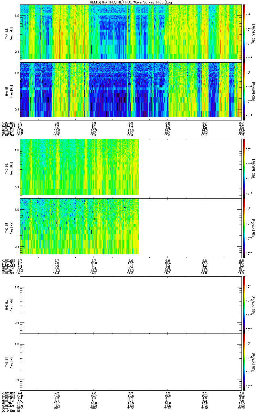Image resolution: width=258 pixels, height=413 pixels.
Task: Click the '2000' time tick label
Action: (x=20, y=408)
